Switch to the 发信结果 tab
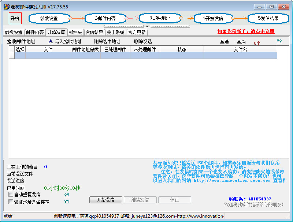This screenshot has height=222, width=293. (x=94, y=32)
